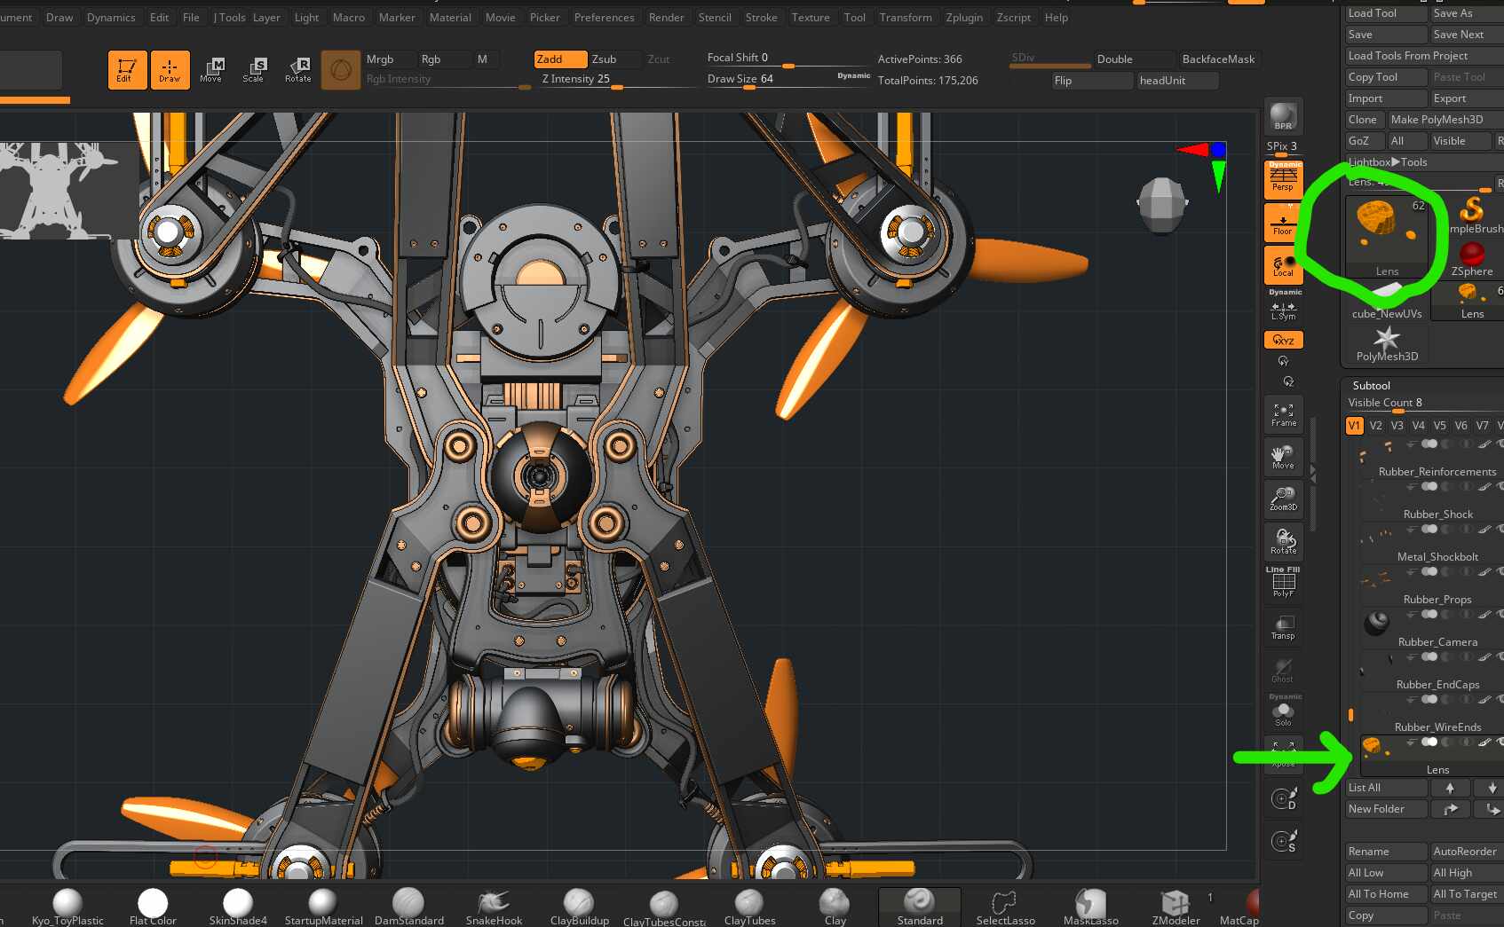
Task: Click the BPR render icon
Action: (x=1283, y=116)
